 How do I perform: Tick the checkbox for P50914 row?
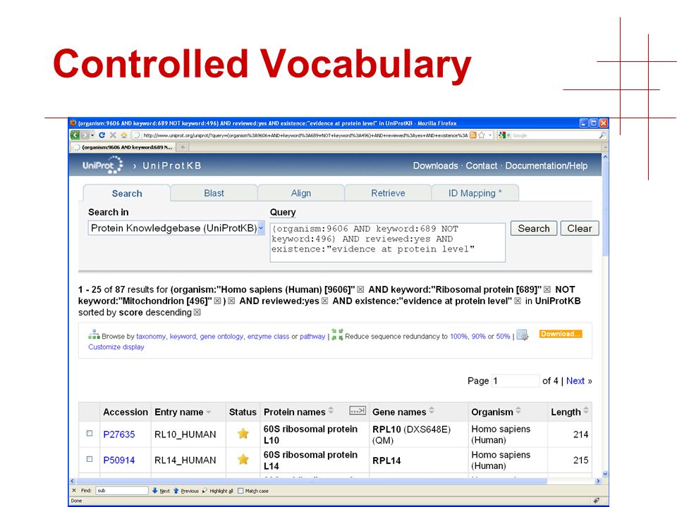90,459
